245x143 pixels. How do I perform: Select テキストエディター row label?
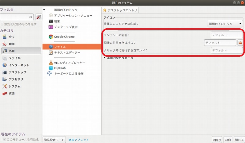67,52
